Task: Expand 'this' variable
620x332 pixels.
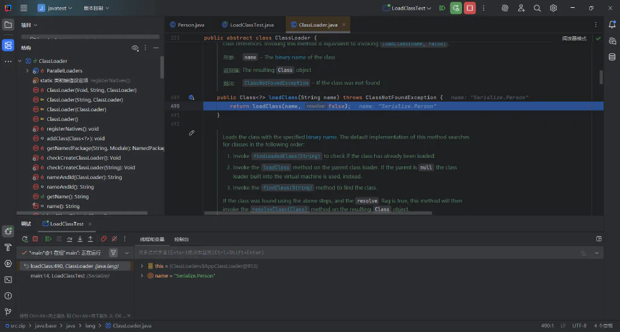Action: 142,266
